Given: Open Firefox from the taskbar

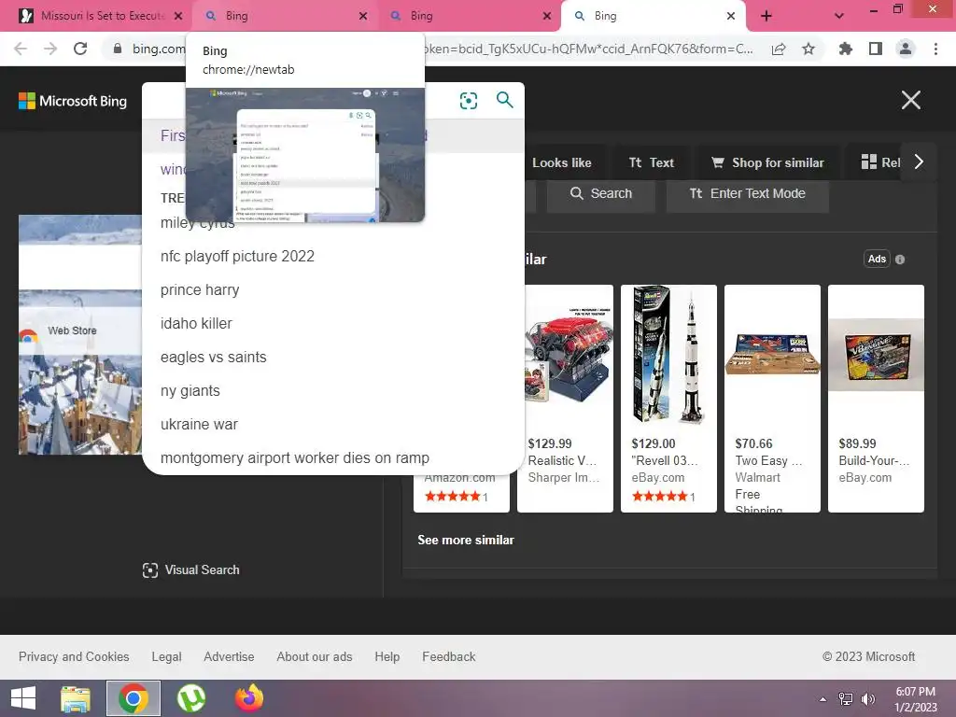Looking at the screenshot, I should pyautogui.click(x=249, y=698).
